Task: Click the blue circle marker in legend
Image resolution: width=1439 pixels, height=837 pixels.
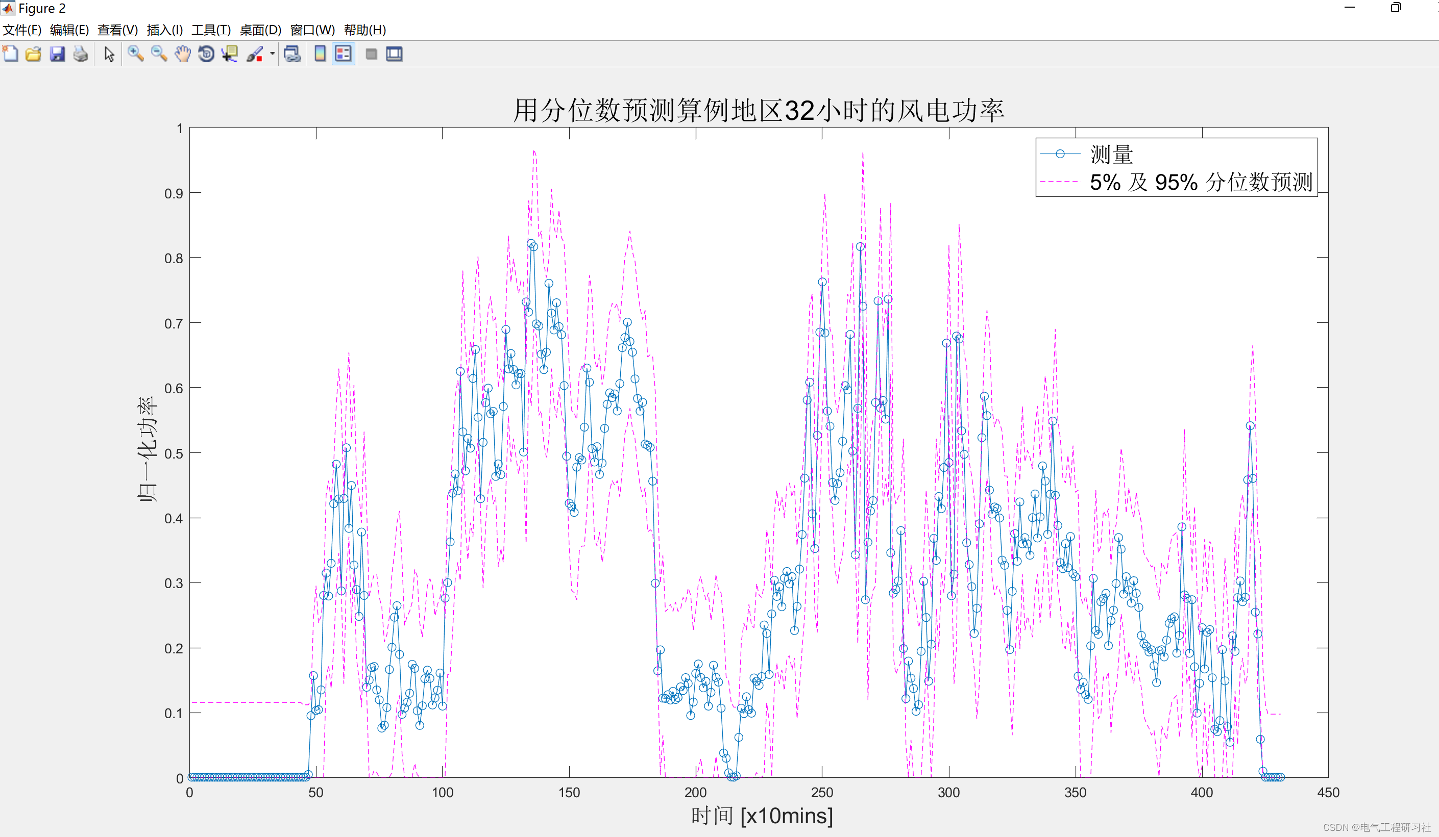Action: (1060, 154)
